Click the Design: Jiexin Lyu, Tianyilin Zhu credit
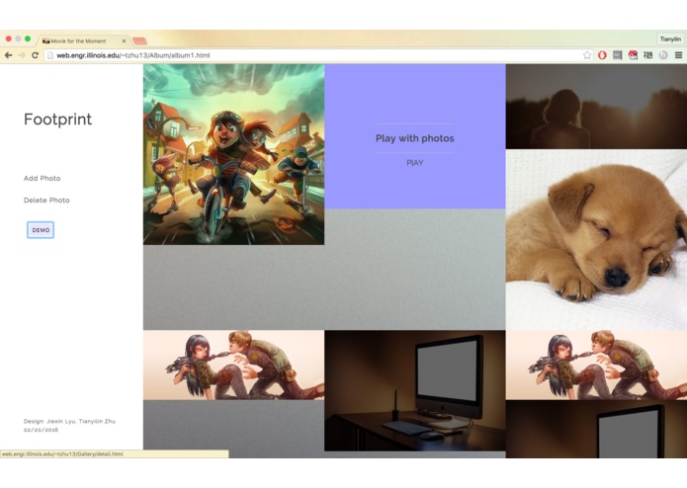The image size is (687, 488). click(x=69, y=421)
